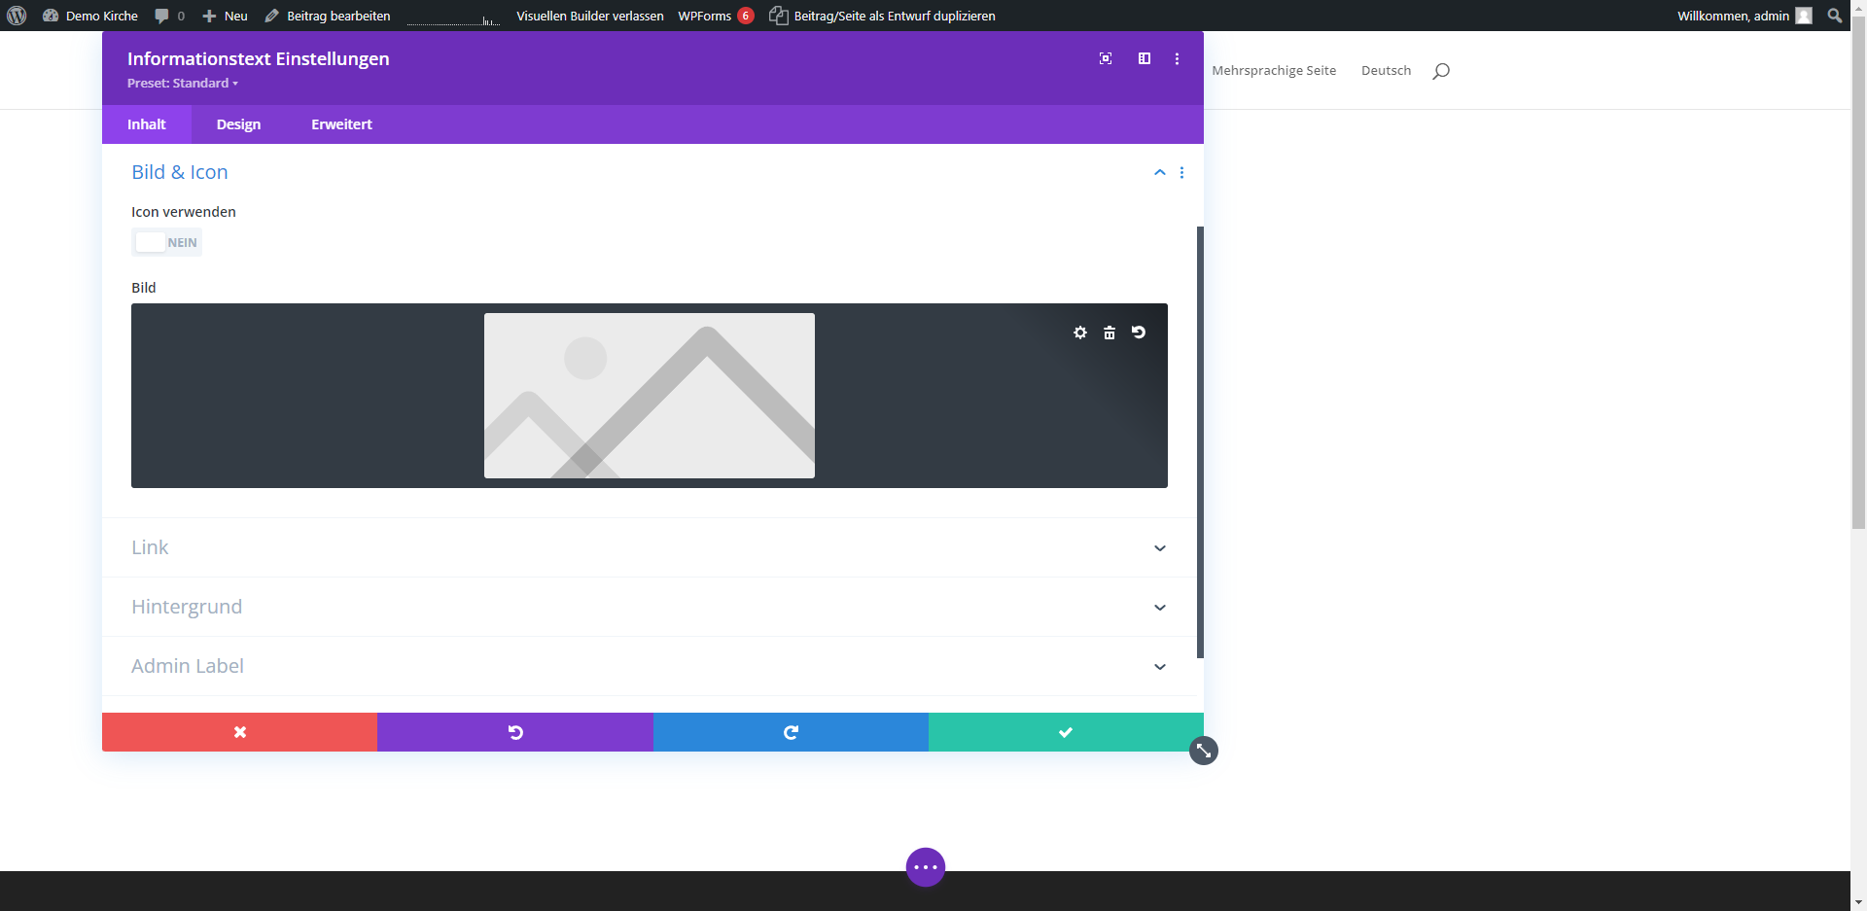Viewport: 1867px width, 911px height.
Task: Open the modal header three-dot menu
Action: pos(1177,58)
